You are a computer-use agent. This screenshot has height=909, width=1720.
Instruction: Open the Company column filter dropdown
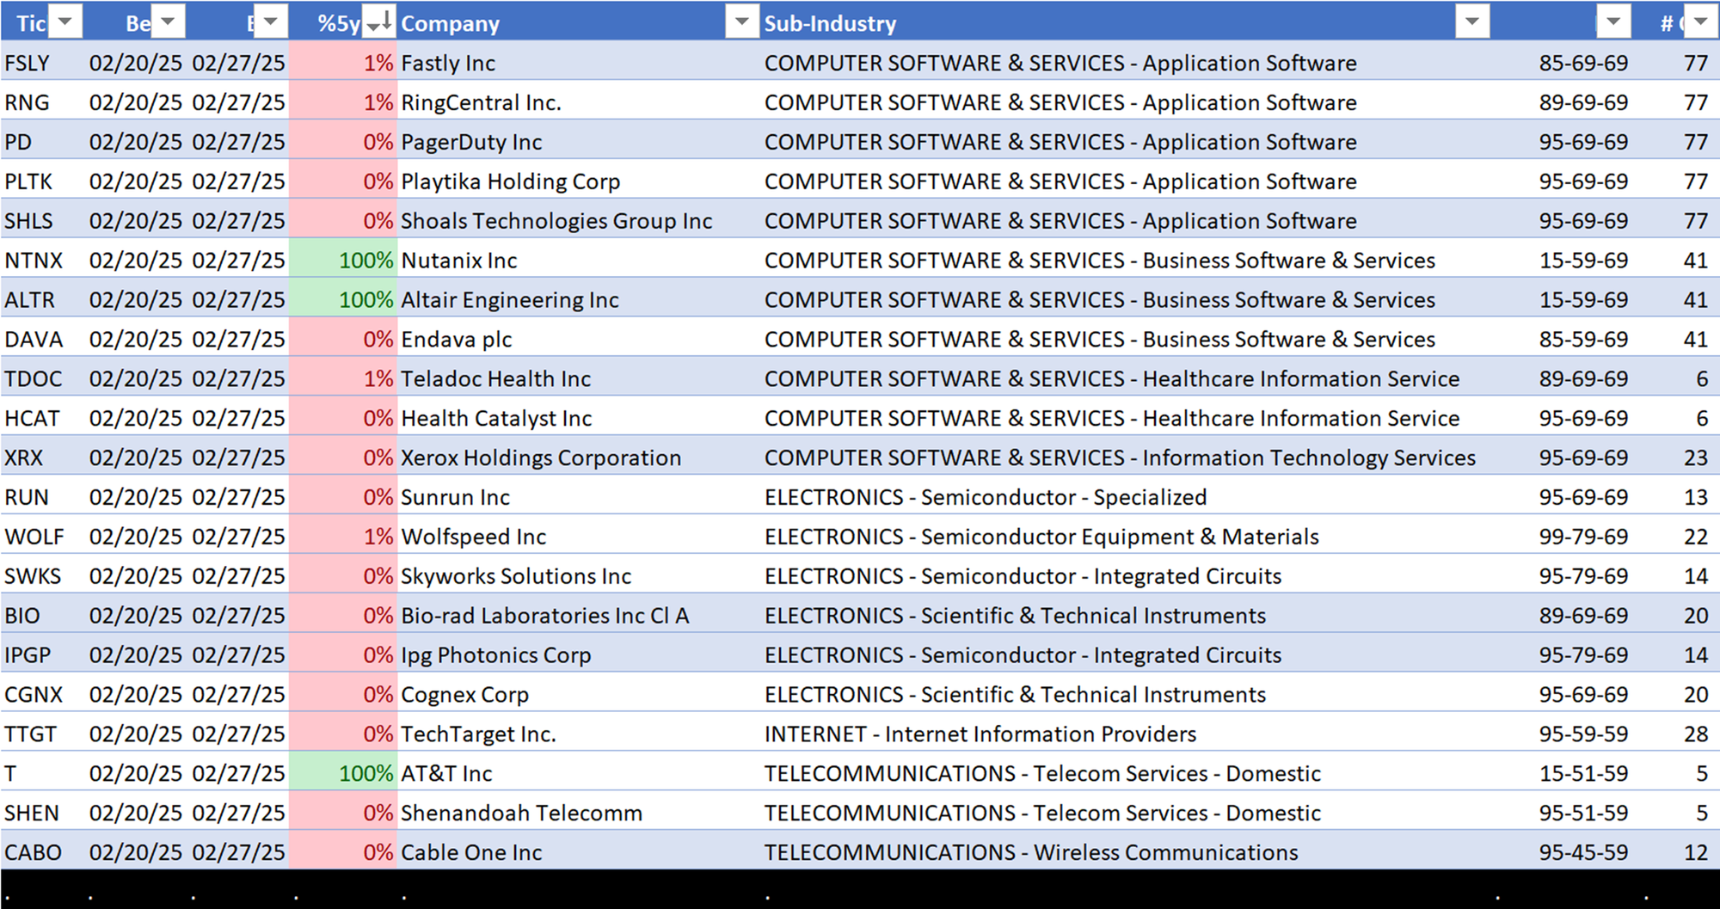(741, 22)
